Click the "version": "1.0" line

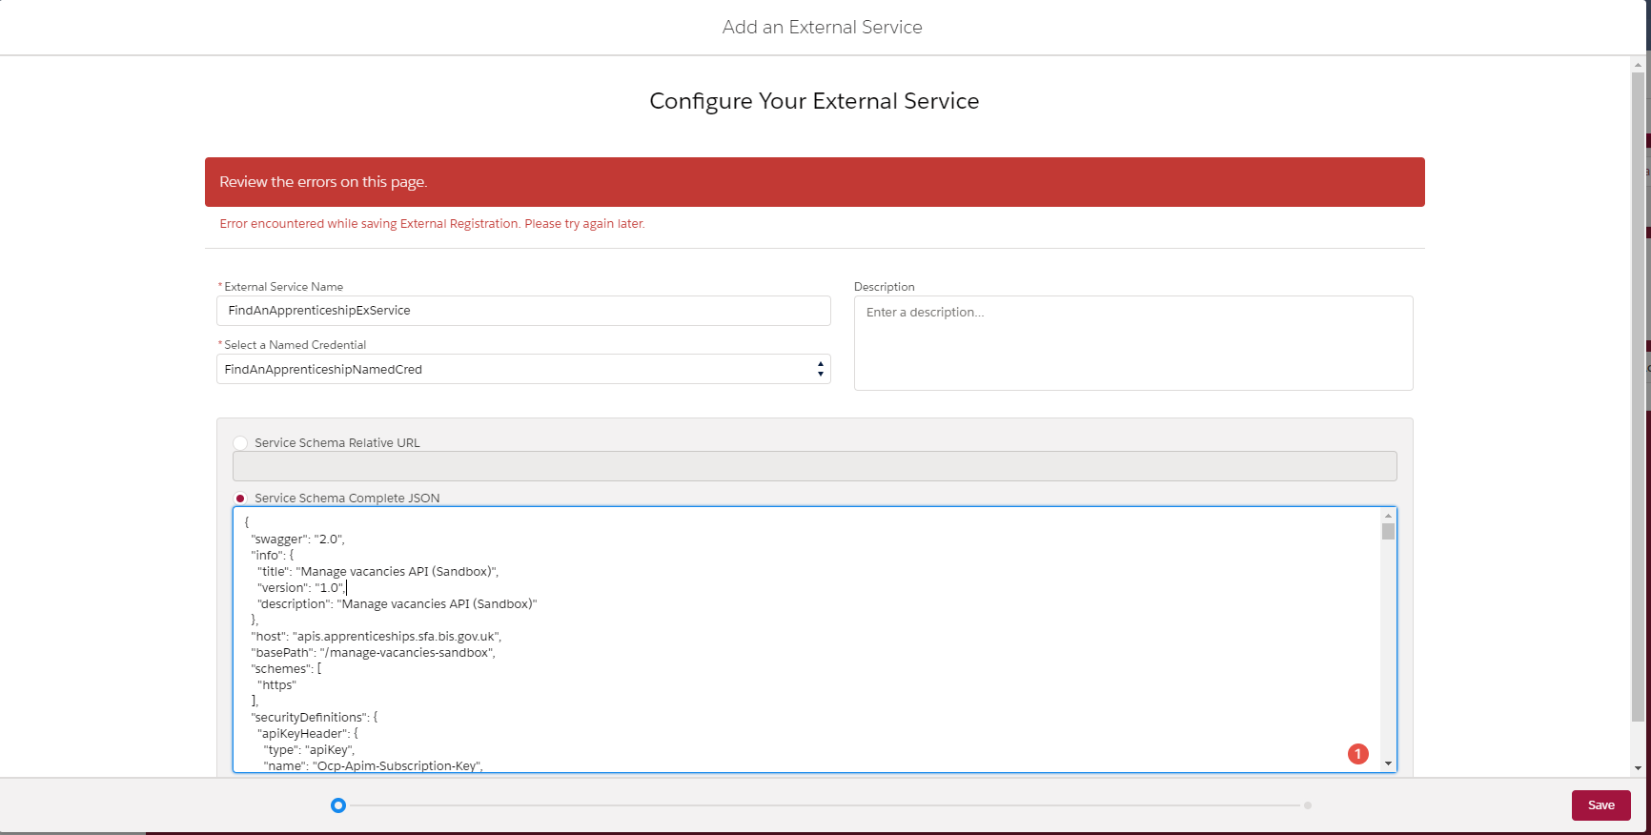point(301,587)
